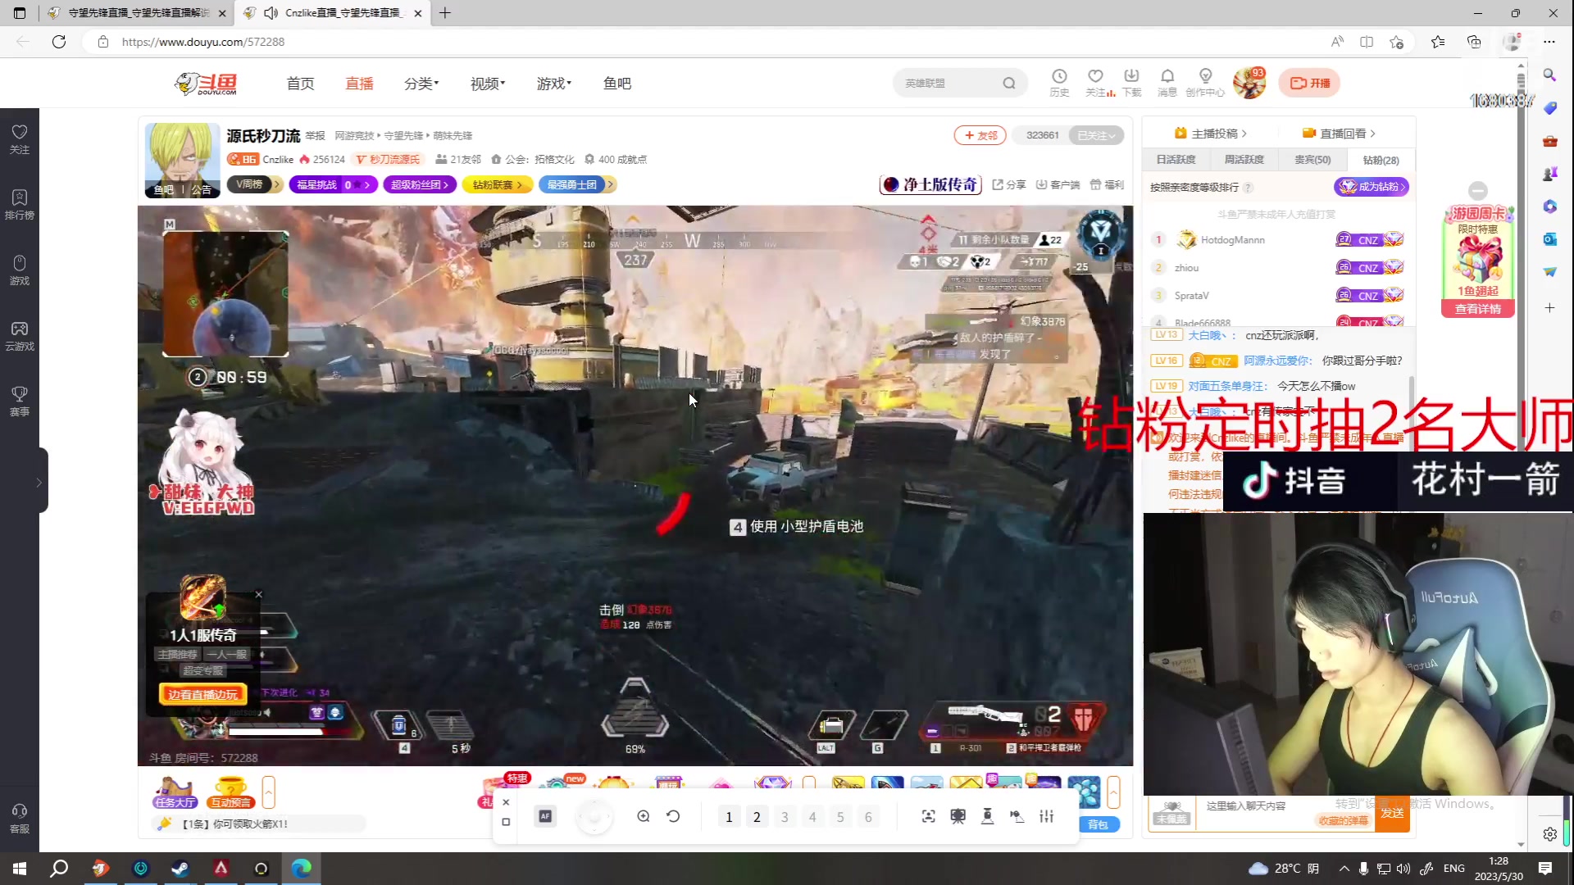Open the 赛事 trophy icon in sidebar

[20, 402]
